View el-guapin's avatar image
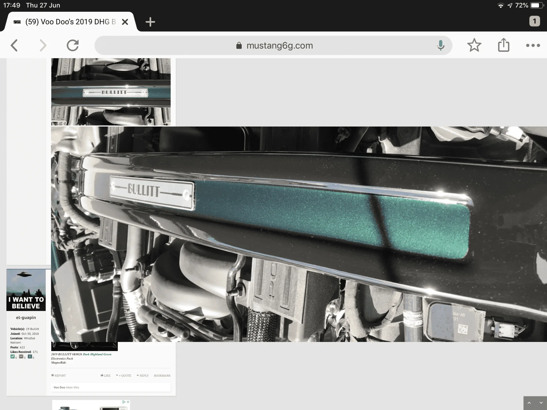The height and width of the screenshot is (410, 547). click(26, 290)
